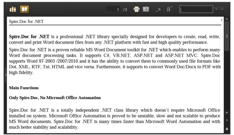
Task: Print the document with the printer icon
Action: tap(137, 9)
